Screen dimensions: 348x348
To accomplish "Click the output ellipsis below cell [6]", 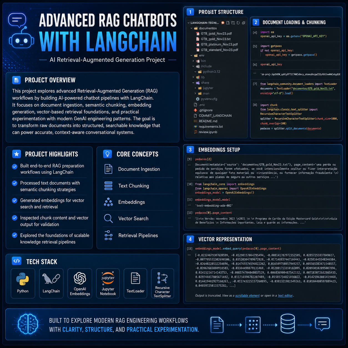I will (255, 74).
